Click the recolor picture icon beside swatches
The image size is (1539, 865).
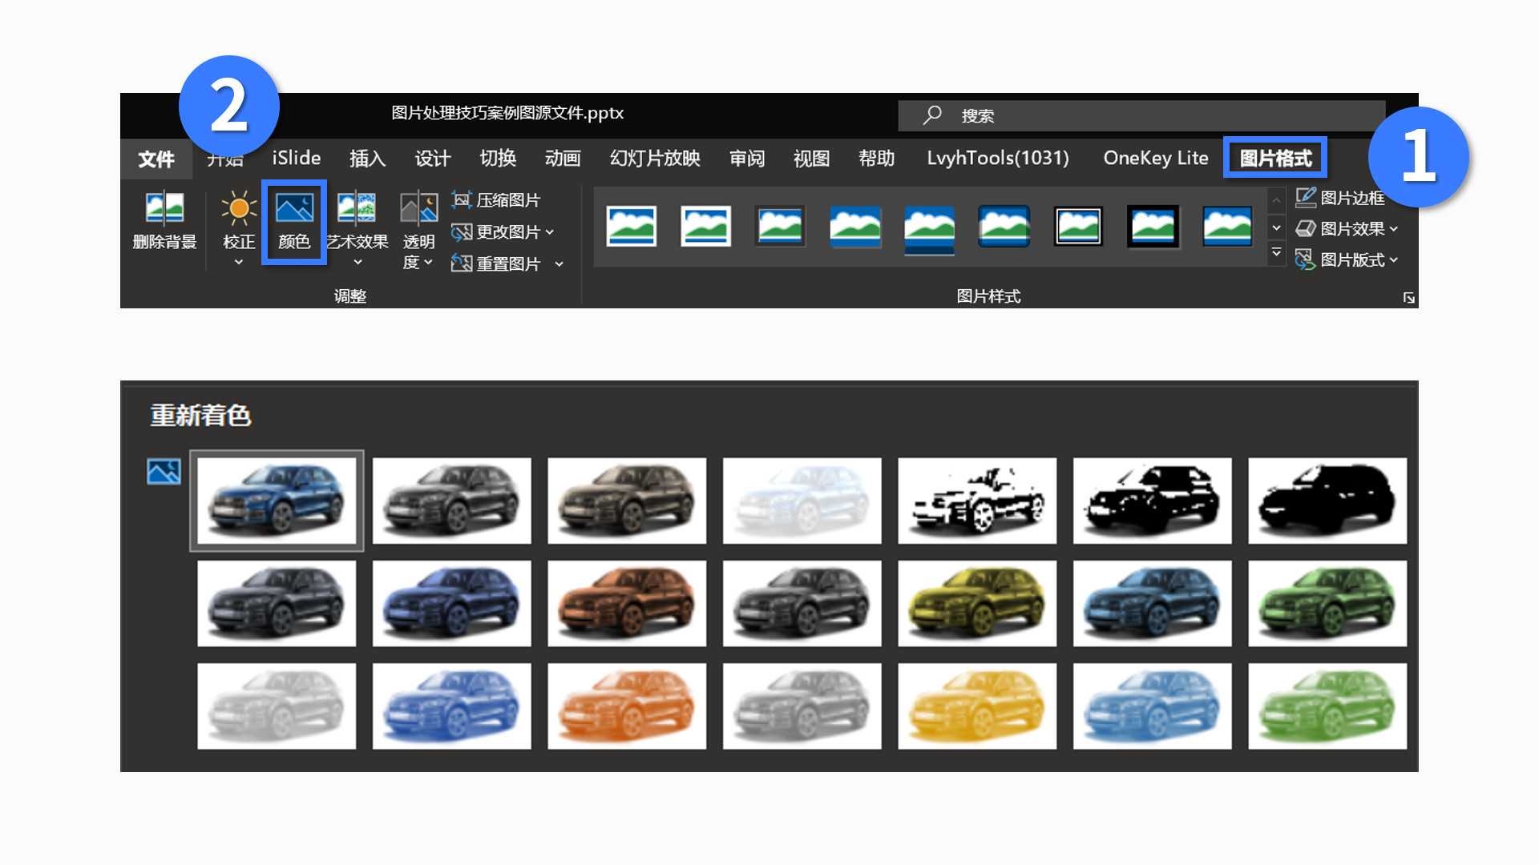164,472
